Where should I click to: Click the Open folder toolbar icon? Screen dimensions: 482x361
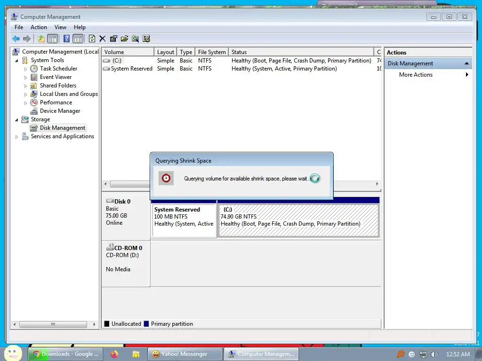tap(124, 39)
